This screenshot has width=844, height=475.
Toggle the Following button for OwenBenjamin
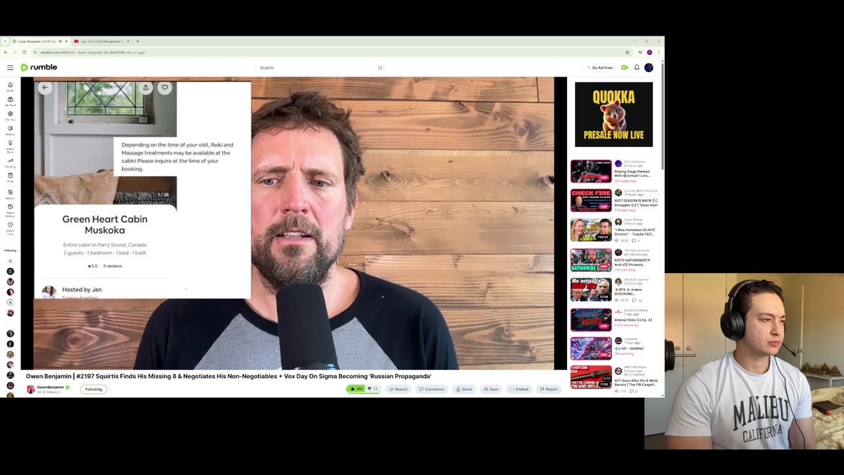point(94,389)
